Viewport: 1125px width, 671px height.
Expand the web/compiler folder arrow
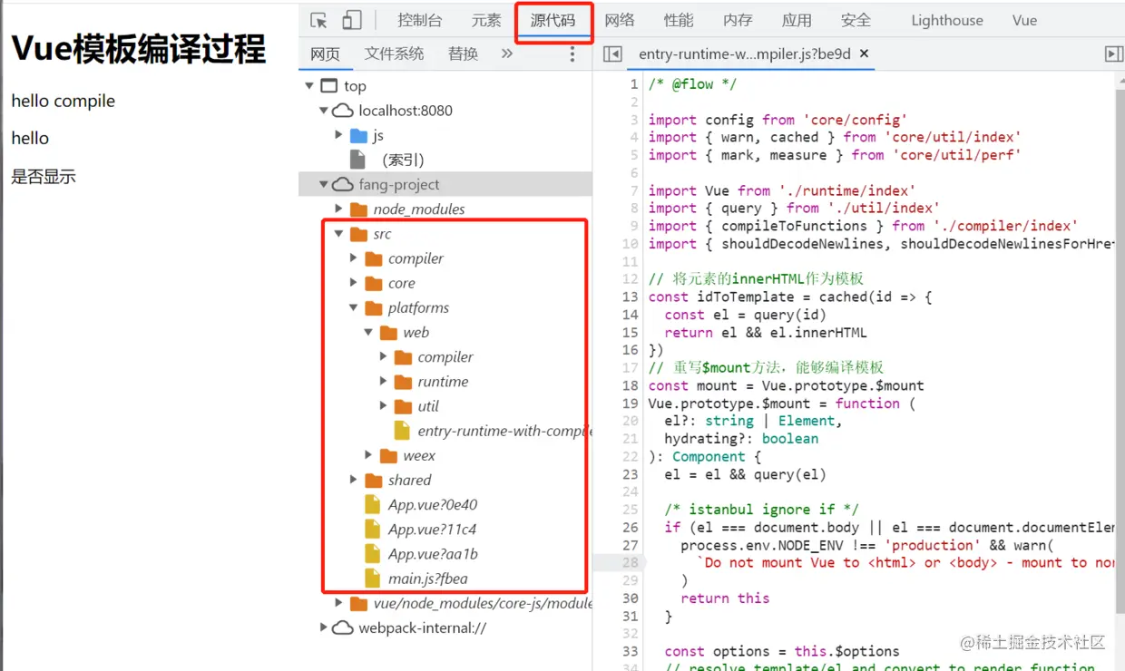point(384,357)
